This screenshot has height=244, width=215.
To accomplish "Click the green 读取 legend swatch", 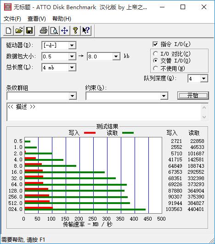I will click(128, 133).
